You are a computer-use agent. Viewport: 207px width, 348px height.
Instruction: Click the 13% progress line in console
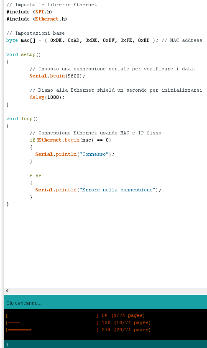(x=78, y=323)
